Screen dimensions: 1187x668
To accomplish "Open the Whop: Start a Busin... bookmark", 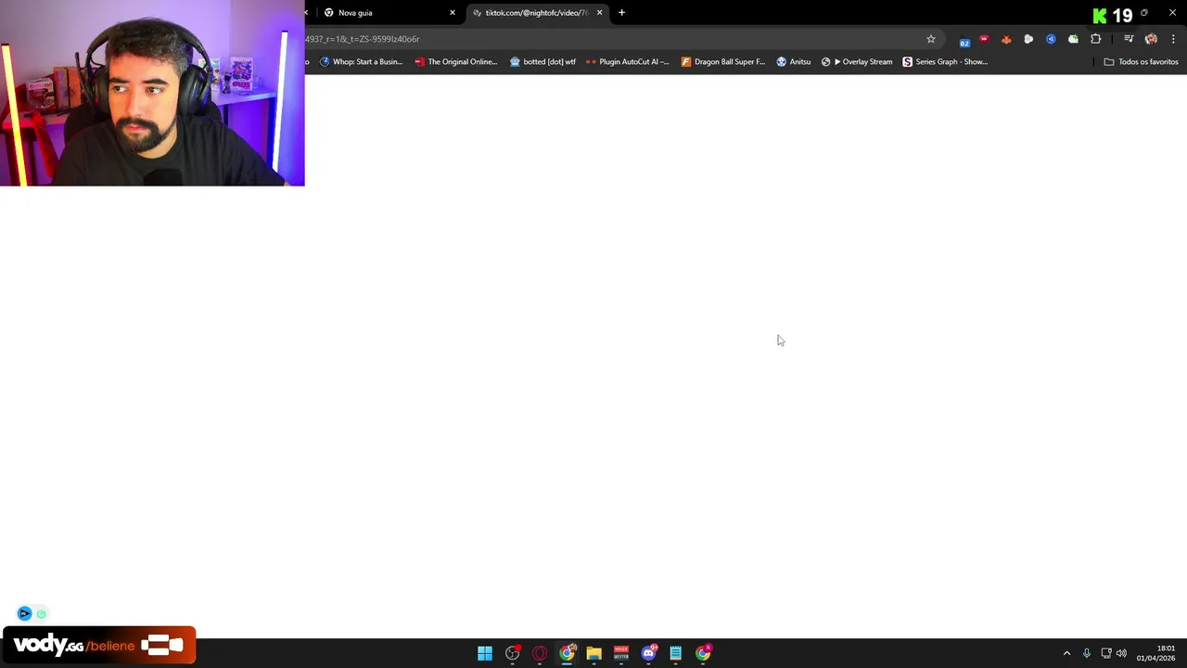I will (362, 62).
